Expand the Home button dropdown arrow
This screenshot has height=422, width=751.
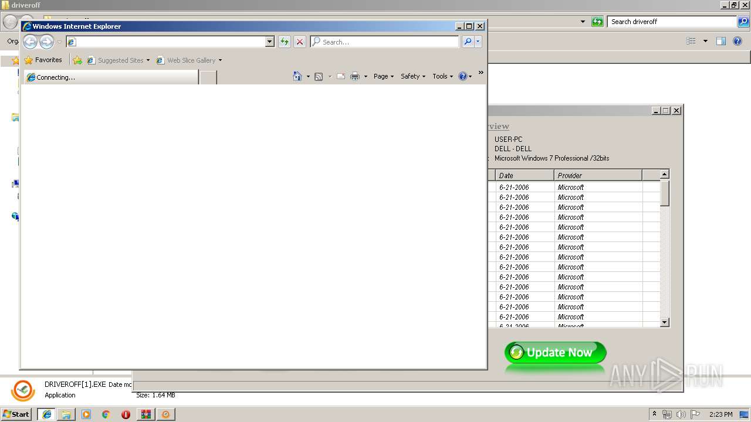point(308,77)
